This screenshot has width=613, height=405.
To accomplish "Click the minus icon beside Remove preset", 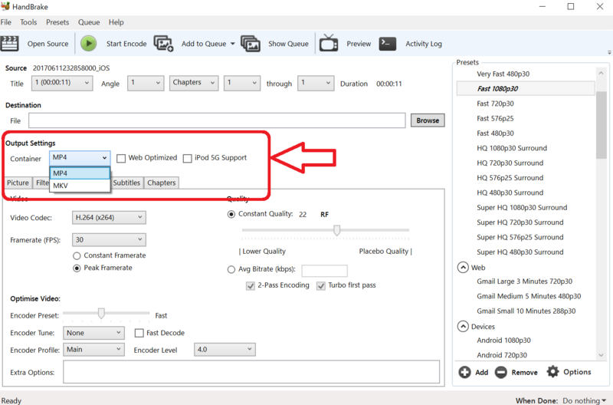I will click(x=501, y=372).
